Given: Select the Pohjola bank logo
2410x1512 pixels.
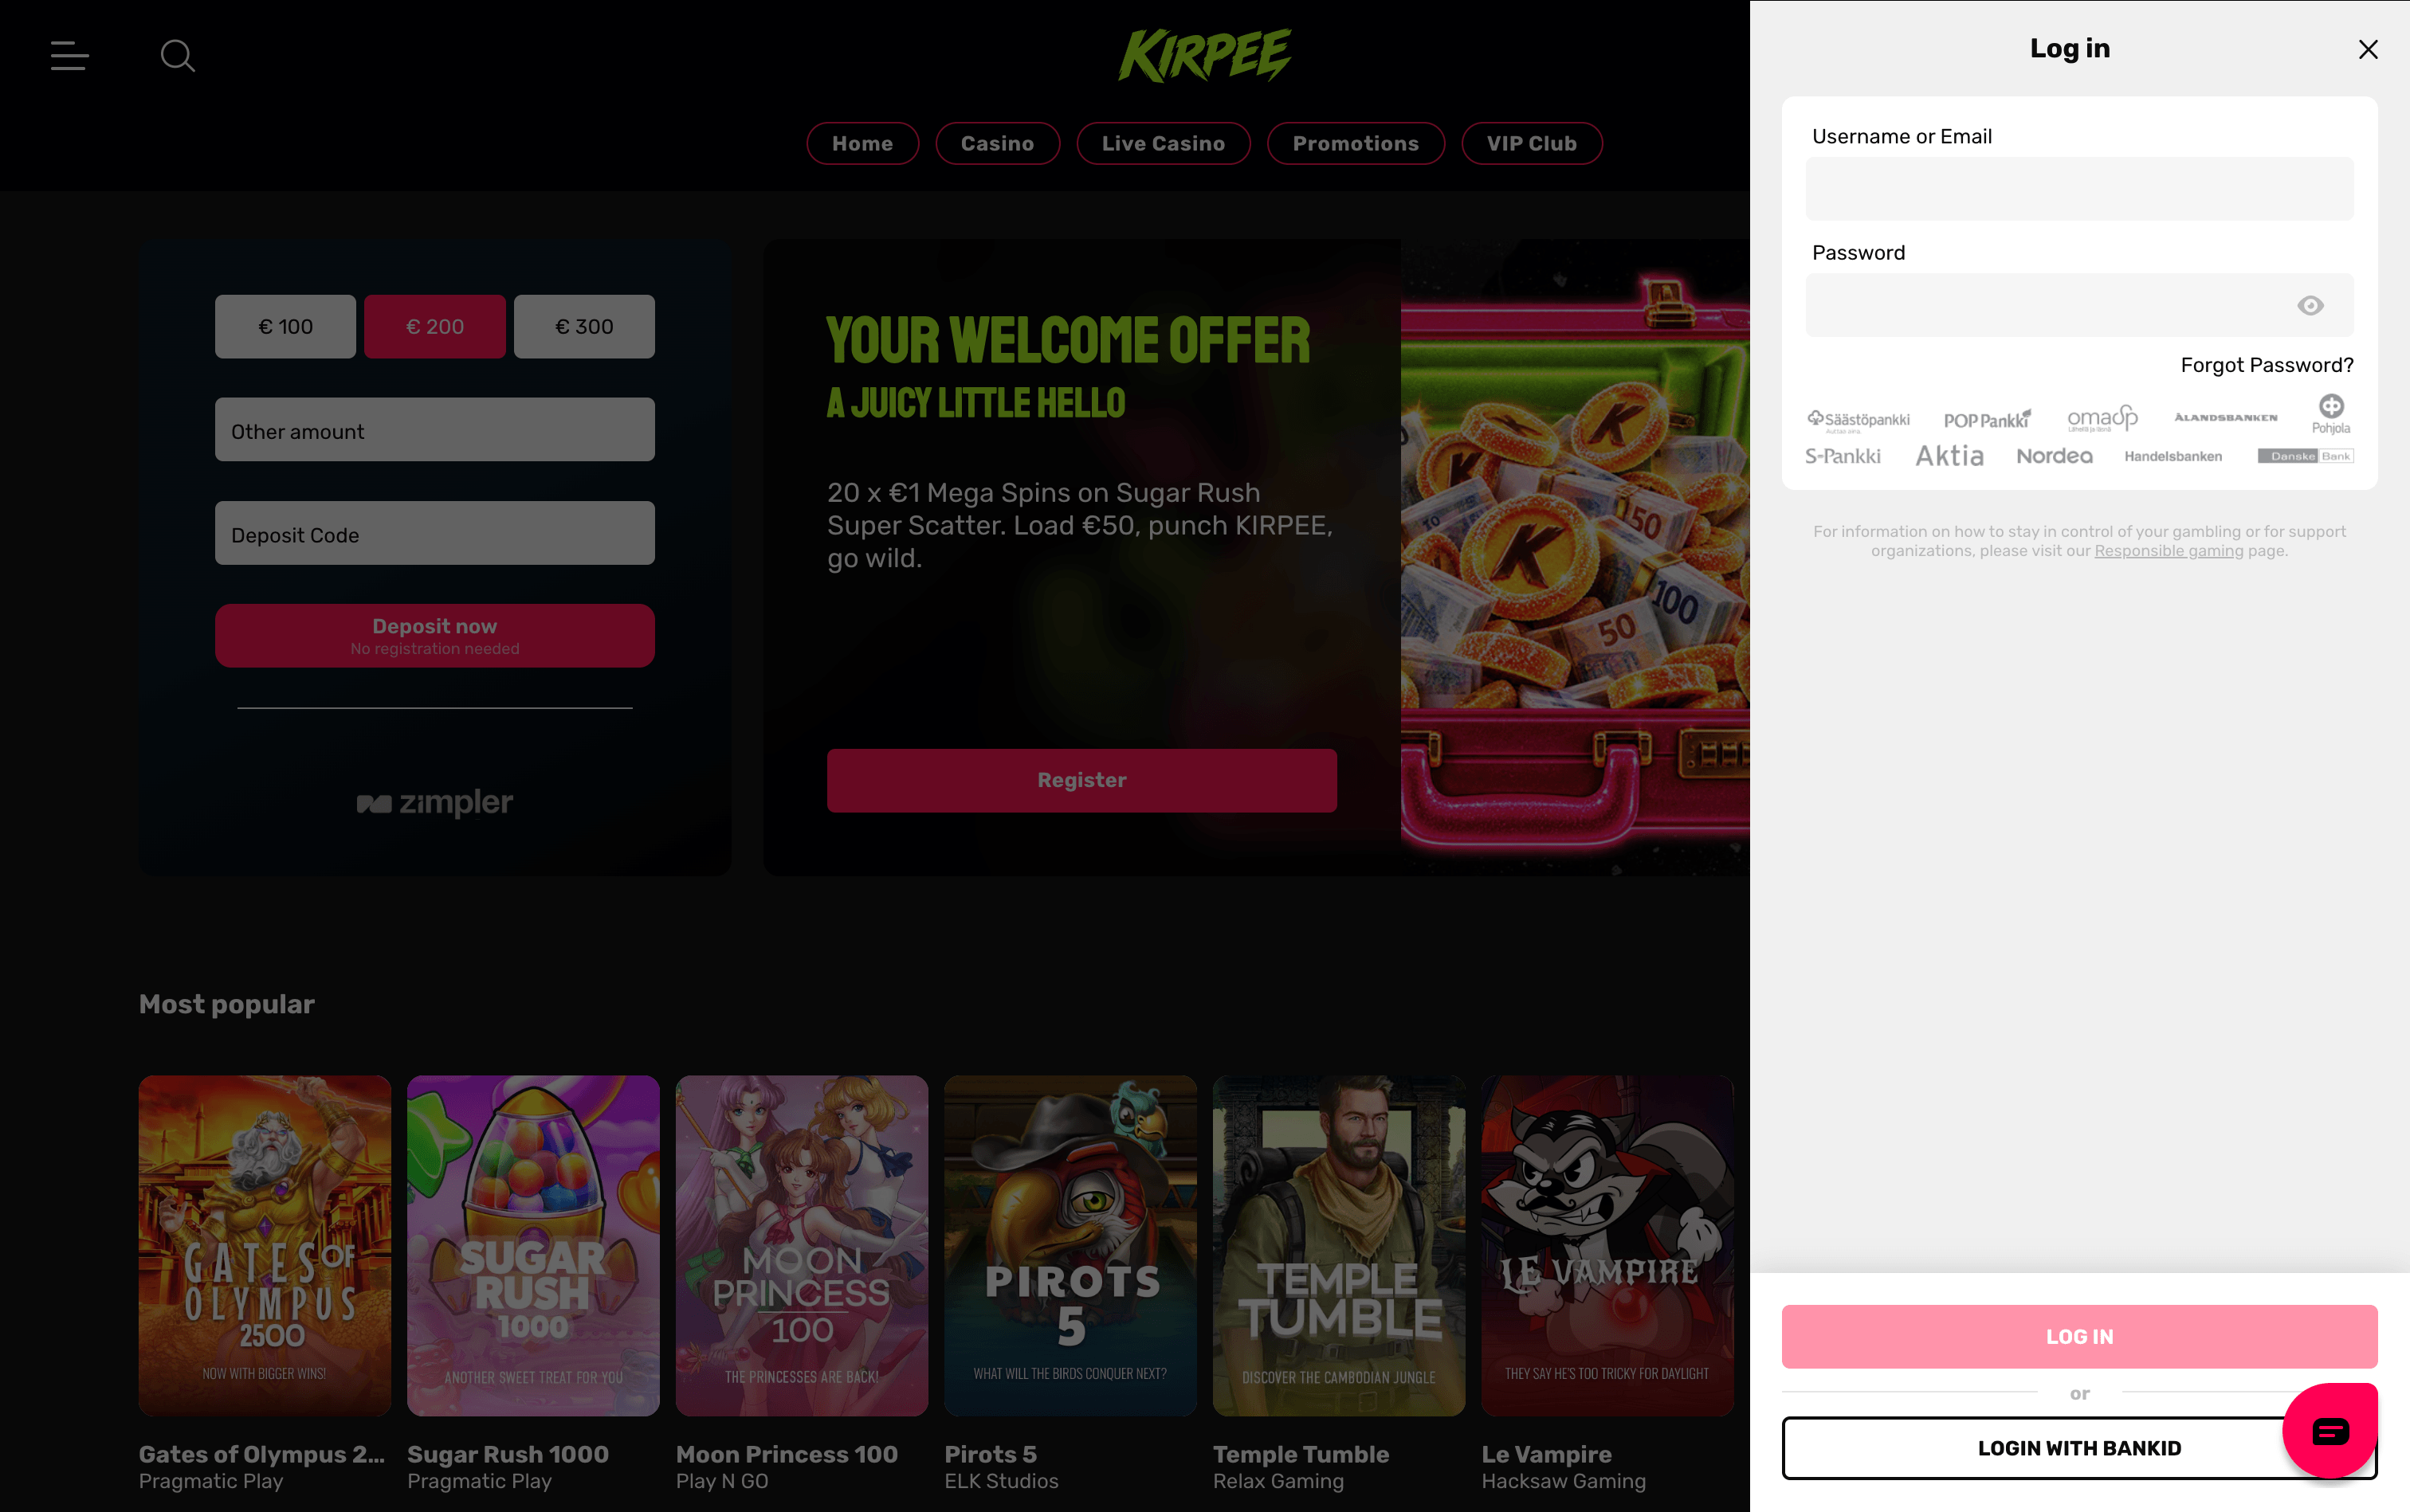Looking at the screenshot, I should (x=2331, y=414).
